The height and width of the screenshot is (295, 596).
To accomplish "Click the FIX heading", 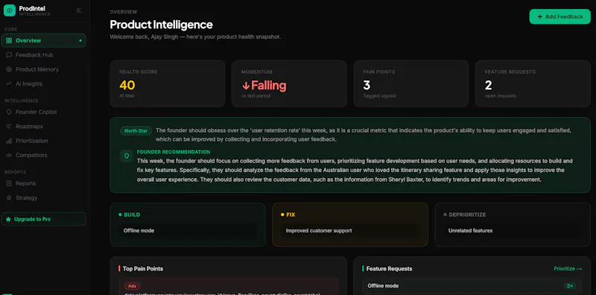I will coord(291,215).
